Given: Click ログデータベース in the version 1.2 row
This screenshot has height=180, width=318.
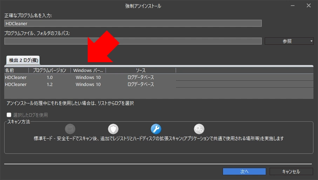Looking at the screenshot, I should tap(141, 85).
